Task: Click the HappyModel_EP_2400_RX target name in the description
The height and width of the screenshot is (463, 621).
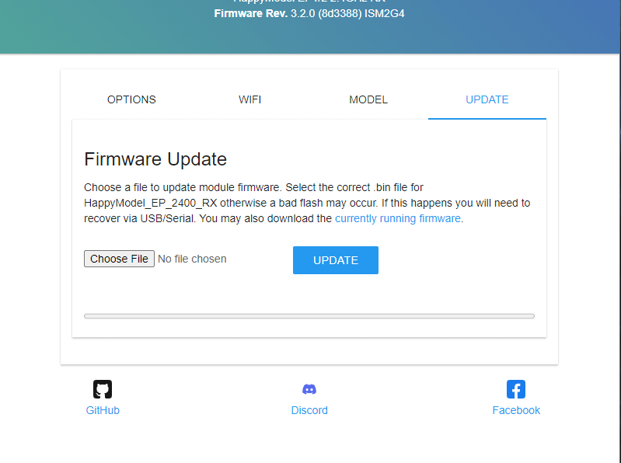Action: (x=151, y=203)
